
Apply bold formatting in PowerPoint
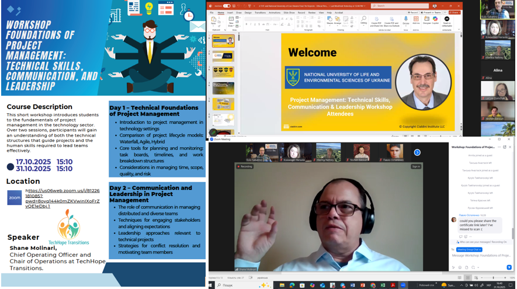click(247, 25)
